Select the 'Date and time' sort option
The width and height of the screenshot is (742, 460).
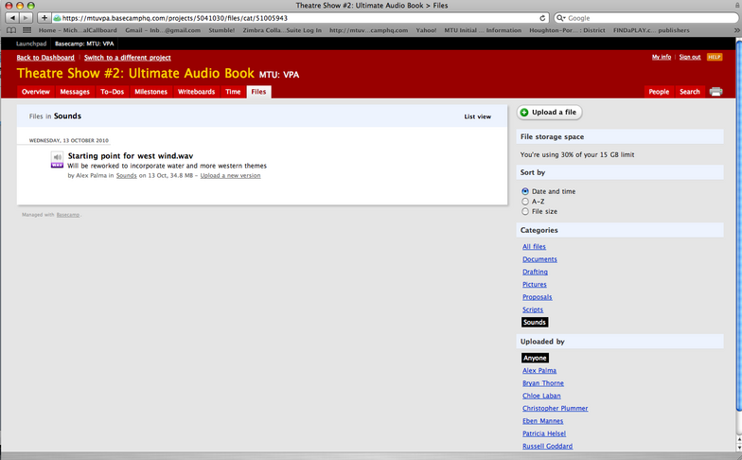click(525, 191)
